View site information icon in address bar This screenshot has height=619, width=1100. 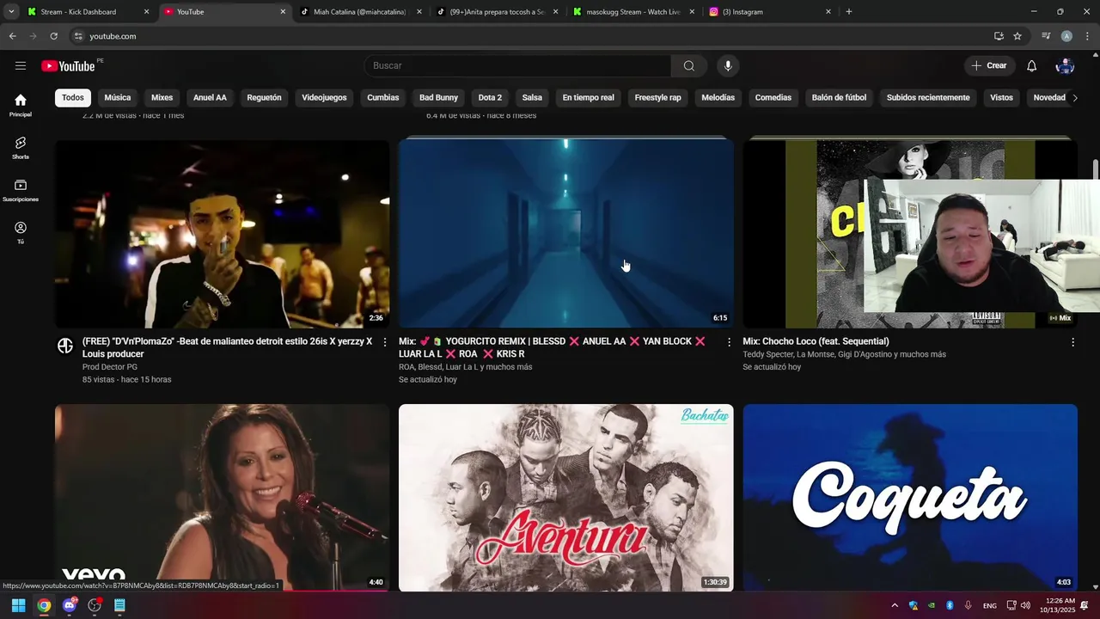78,36
